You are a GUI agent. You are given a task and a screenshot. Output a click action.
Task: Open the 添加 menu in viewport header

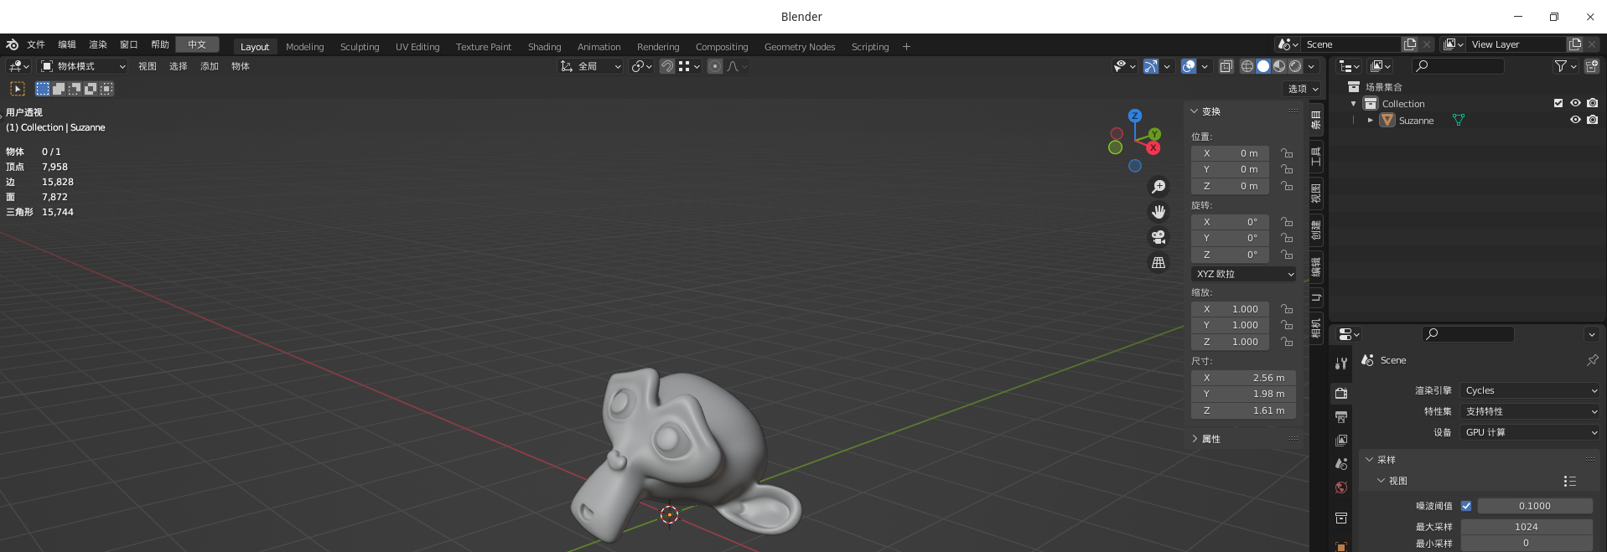coord(210,66)
